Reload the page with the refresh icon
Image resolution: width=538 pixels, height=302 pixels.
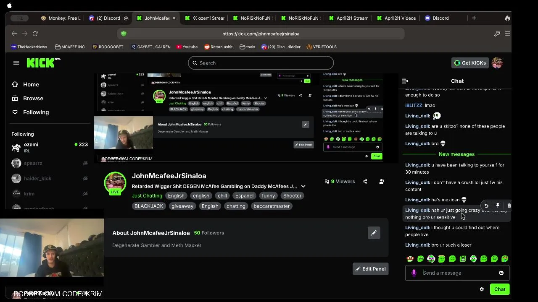click(x=35, y=34)
